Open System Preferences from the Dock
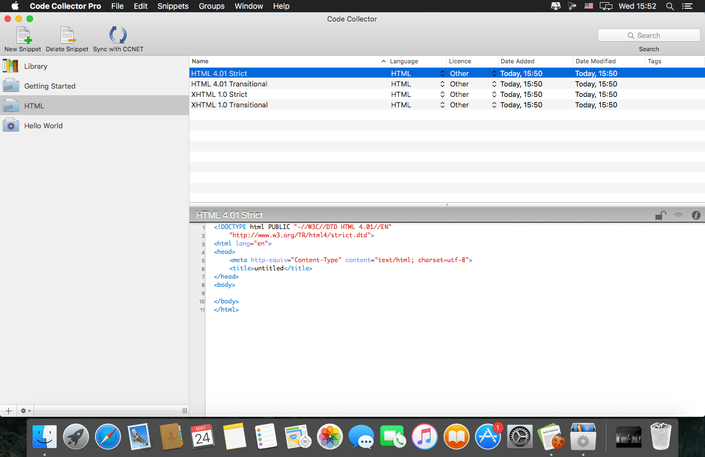This screenshot has height=457, width=705. (x=519, y=437)
